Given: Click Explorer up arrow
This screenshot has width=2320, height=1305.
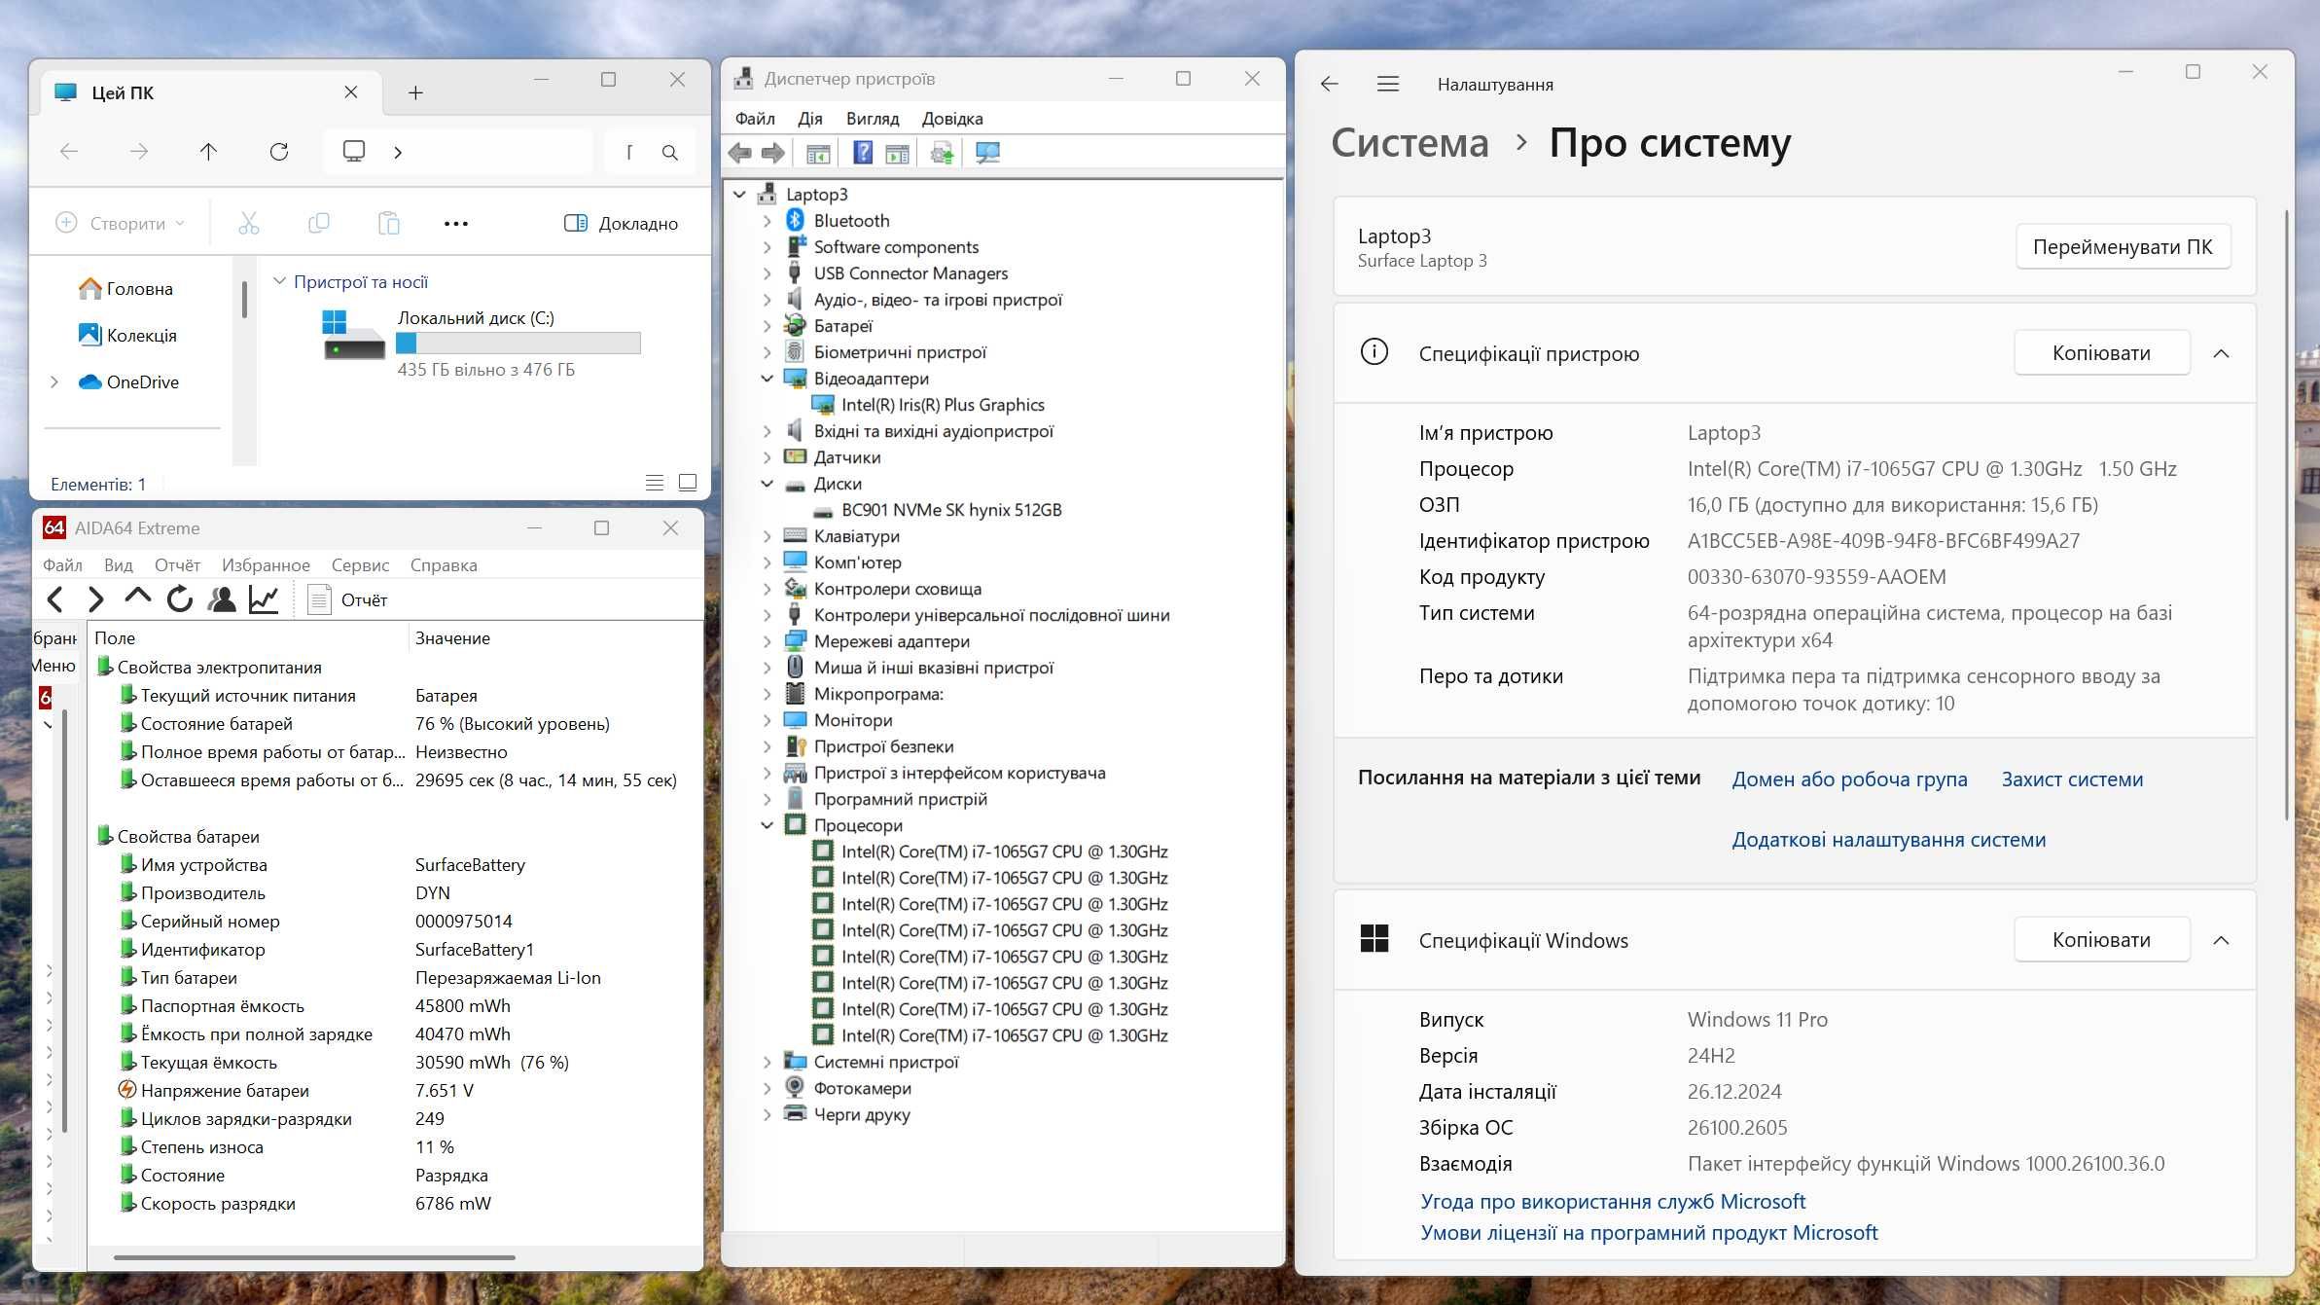Looking at the screenshot, I should tap(208, 151).
